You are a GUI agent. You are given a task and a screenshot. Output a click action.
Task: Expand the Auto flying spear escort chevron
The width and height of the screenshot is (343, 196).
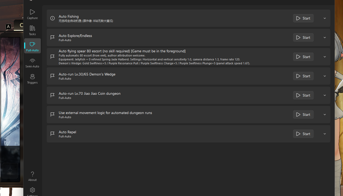point(325,57)
